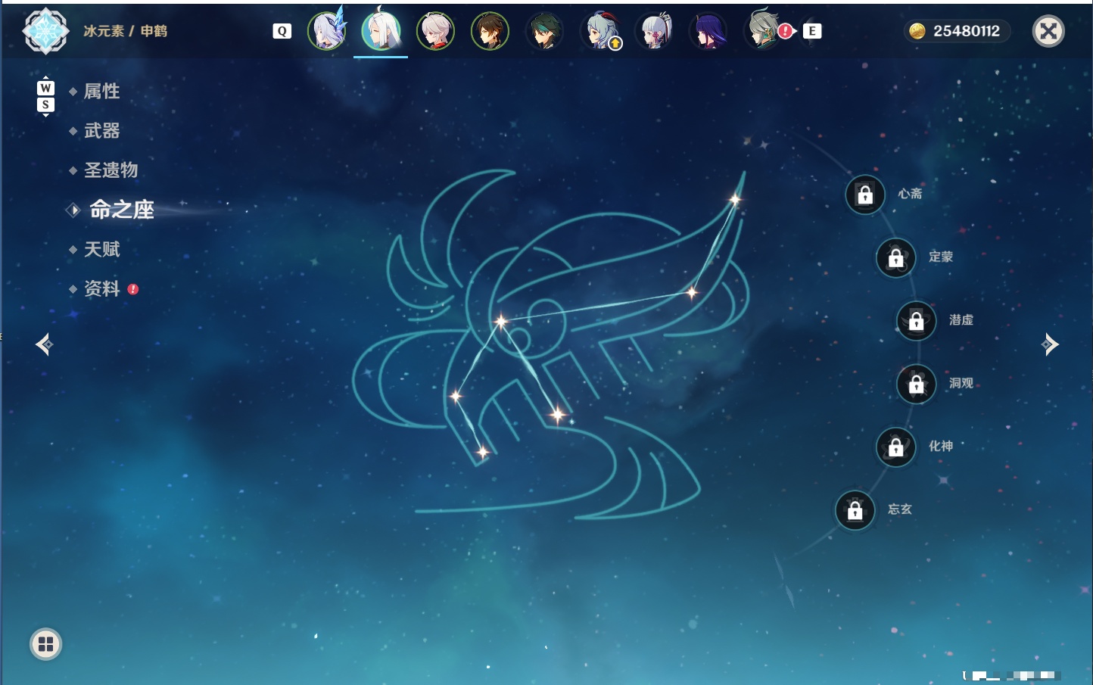The image size is (1093, 685).
Task: Click the W/S menu navigation indicator
Action: [x=45, y=96]
